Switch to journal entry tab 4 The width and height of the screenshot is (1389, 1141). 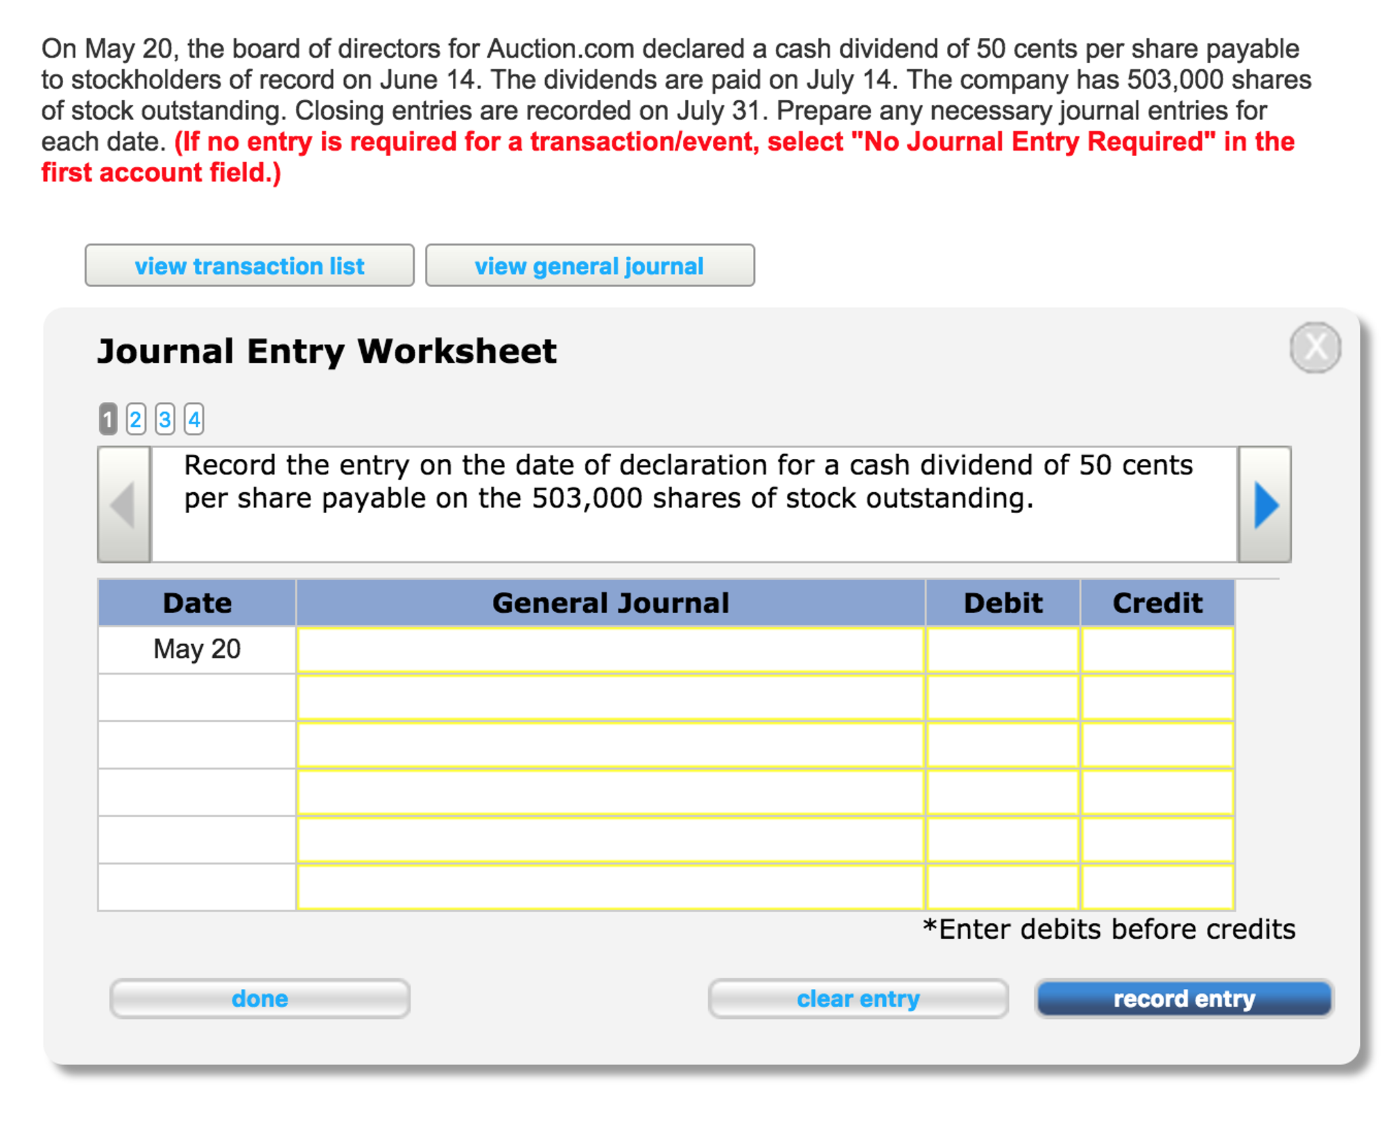coord(194,419)
